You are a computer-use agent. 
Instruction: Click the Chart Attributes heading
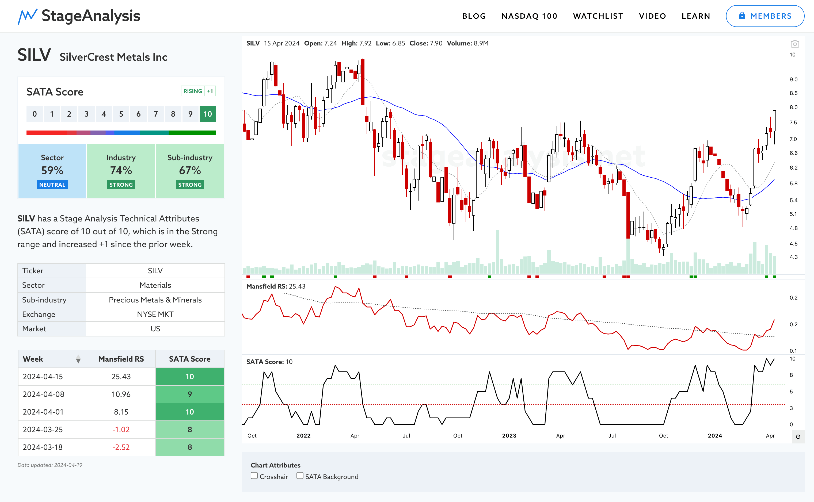click(x=275, y=465)
